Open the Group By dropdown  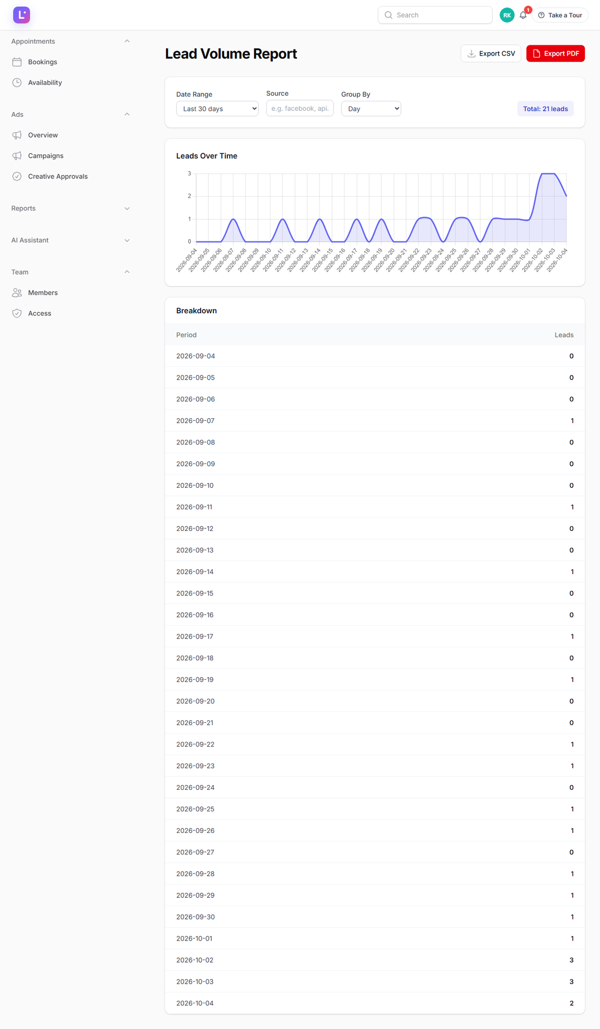pyautogui.click(x=371, y=109)
